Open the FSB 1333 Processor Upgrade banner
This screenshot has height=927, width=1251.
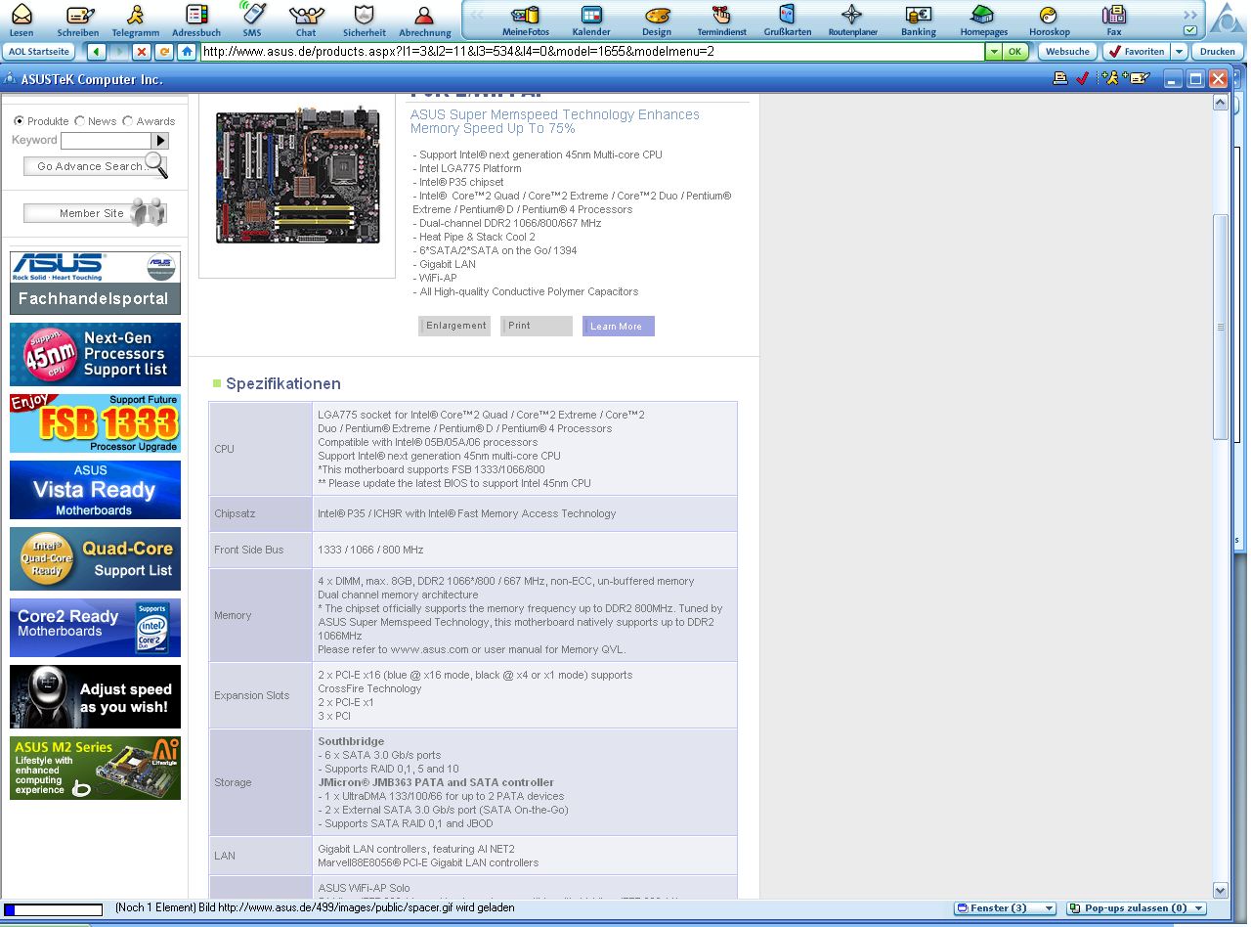coord(95,423)
